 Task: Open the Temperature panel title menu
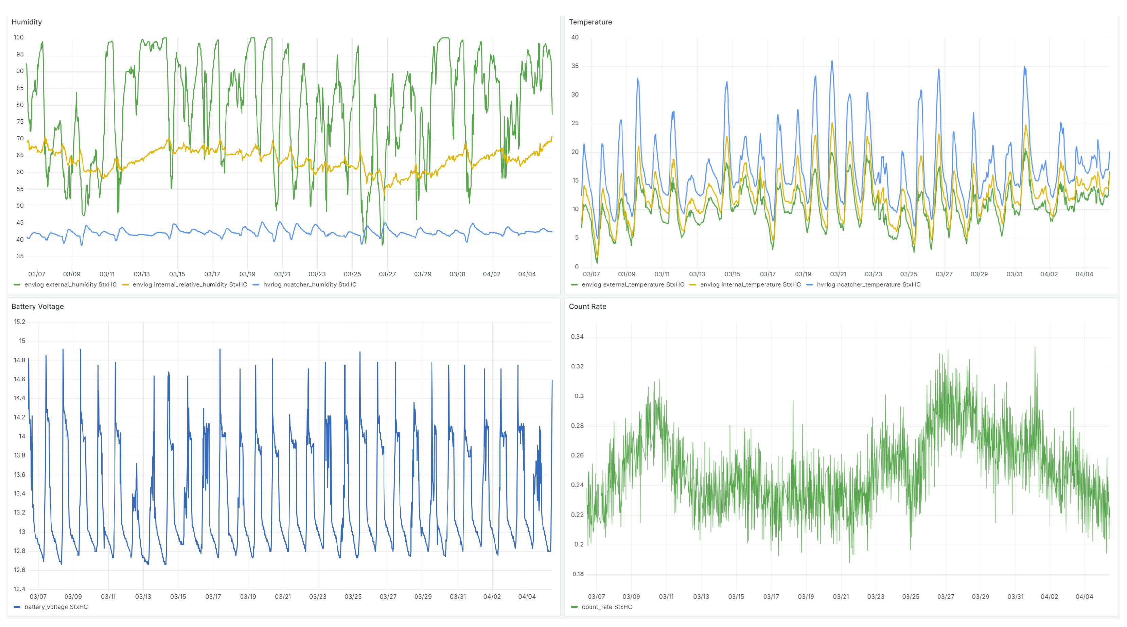coord(590,22)
